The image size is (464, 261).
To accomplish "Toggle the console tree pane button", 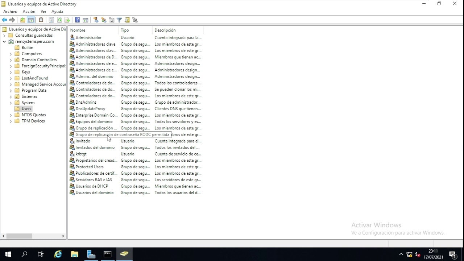I will pyautogui.click(x=31, y=20).
